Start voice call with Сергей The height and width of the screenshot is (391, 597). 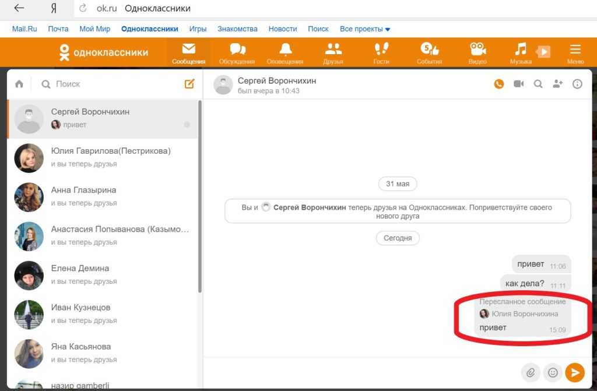click(x=499, y=84)
